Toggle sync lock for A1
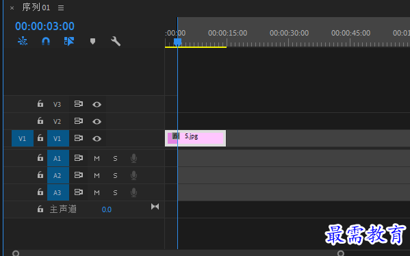The width and height of the screenshot is (410, 256). 79,158
